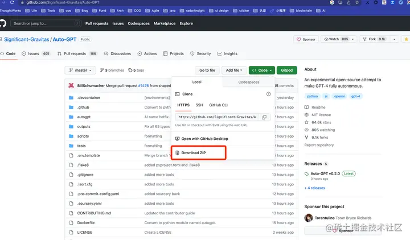Open the Google Lens icon in address bar

pos(332,2)
